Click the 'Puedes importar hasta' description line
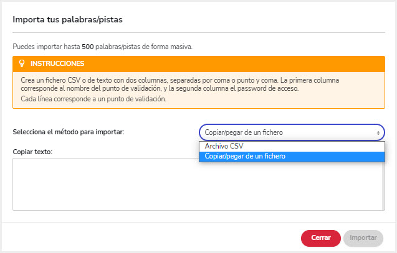This screenshot has height=253, width=397. (103, 47)
